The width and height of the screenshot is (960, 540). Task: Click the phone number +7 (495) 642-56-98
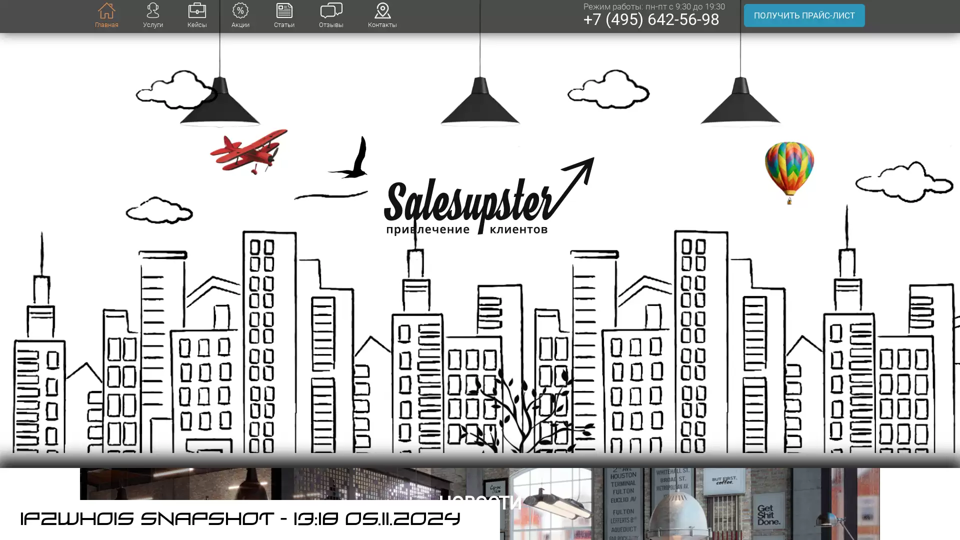tap(651, 19)
